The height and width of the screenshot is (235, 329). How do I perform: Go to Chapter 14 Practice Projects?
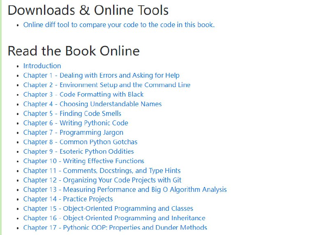click(68, 199)
